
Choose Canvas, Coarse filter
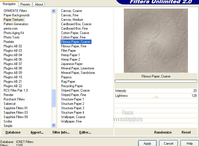point(72,11)
